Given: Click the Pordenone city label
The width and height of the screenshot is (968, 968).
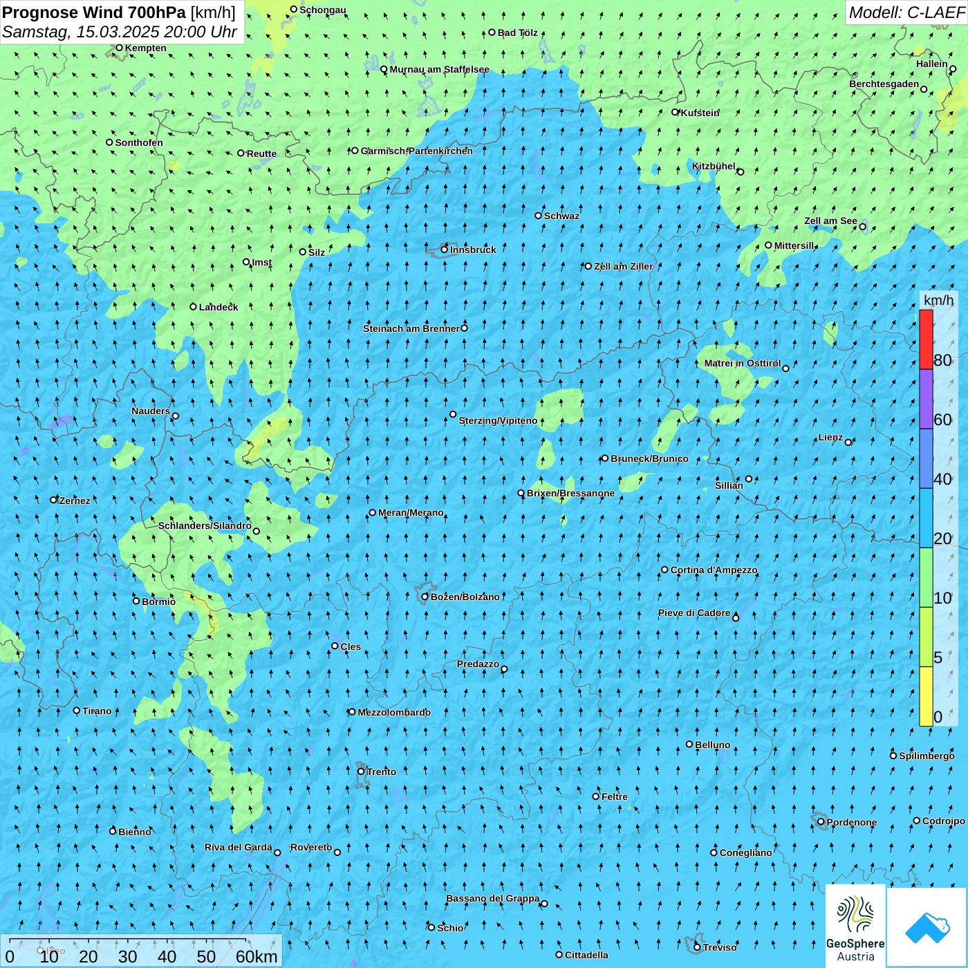Looking at the screenshot, I should coord(852,822).
